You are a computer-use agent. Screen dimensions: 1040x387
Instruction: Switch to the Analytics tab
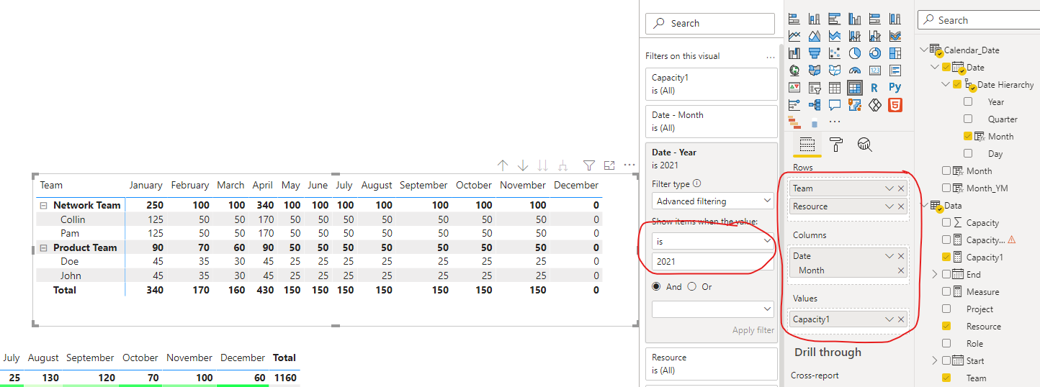click(x=865, y=144)
